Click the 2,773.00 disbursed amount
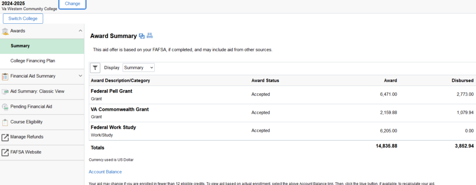This screenshot has width=476, height=185. (x=465, y=94)
